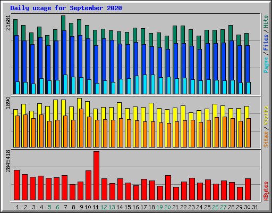Click day label 14 on the x-axis
Viewport: 272px width, 213px height.
120,207
